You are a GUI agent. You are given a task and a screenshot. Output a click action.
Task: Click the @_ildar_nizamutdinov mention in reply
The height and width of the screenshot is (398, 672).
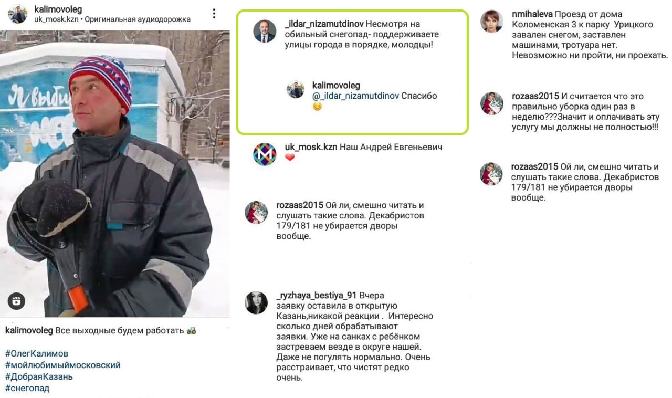tap(355, 96)
